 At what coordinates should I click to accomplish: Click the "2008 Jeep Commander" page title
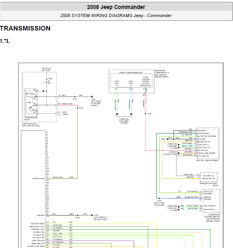tap(116, 7)
